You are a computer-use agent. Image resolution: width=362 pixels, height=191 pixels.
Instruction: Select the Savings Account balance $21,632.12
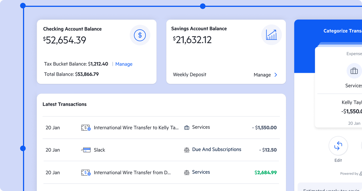192,40
